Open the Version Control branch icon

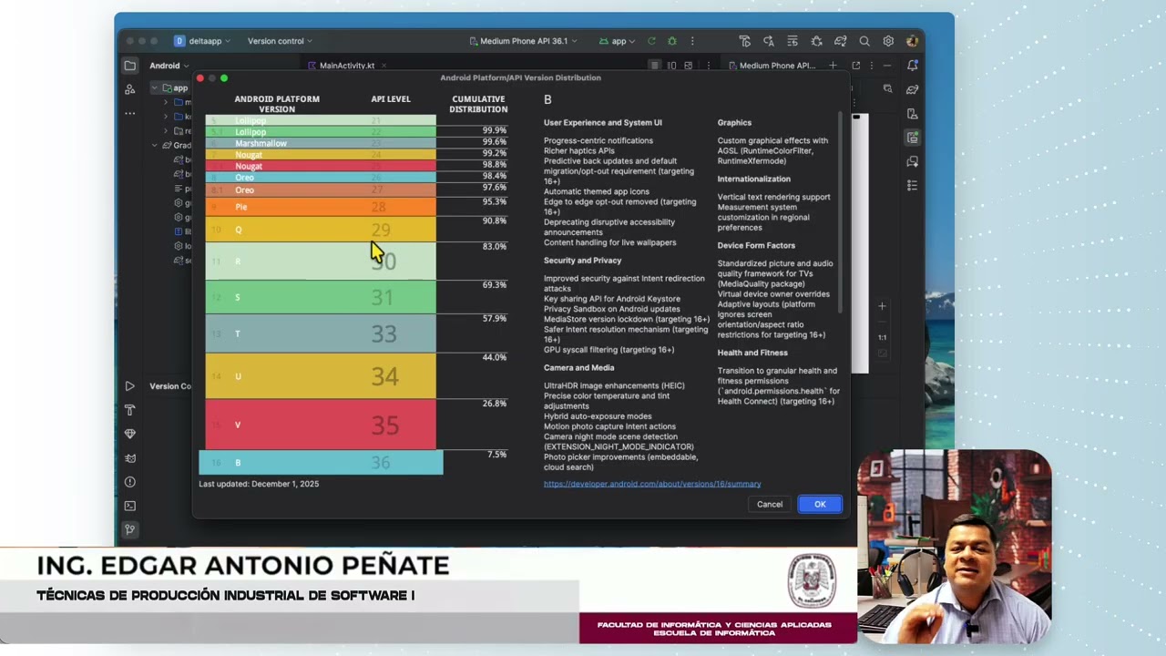(130, 529)
